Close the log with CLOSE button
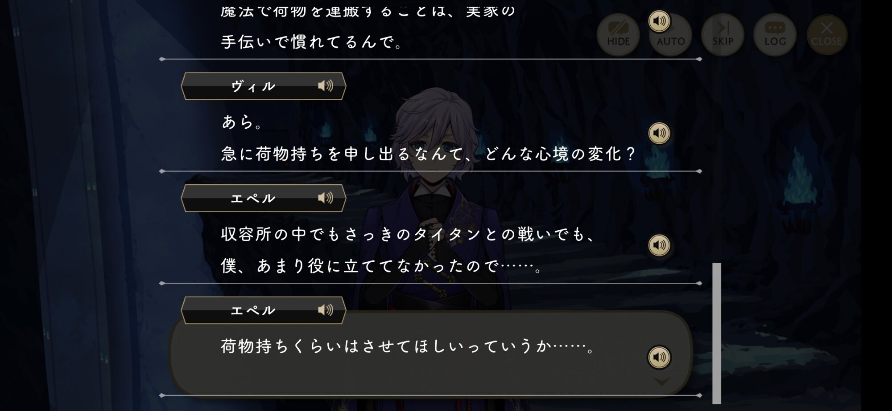Image resolution: width=892 pixels, height=411 pixels. click(x=827, y=35)
